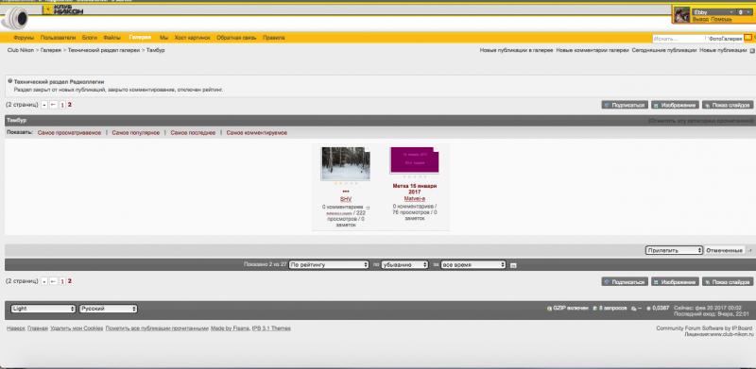Click the top pagination previous arrow
The width and height of the screenshot is (756, 369).
(53, 105)
